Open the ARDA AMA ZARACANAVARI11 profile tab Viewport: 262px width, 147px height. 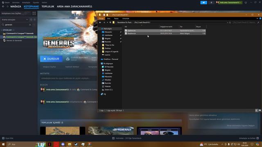click(75, 7)
